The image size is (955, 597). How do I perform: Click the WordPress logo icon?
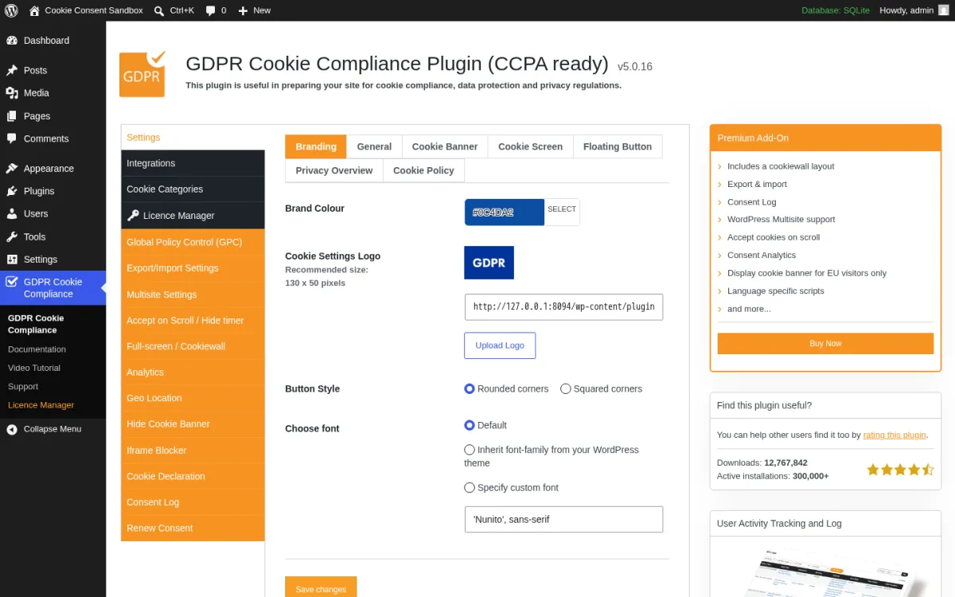point(11,10)
